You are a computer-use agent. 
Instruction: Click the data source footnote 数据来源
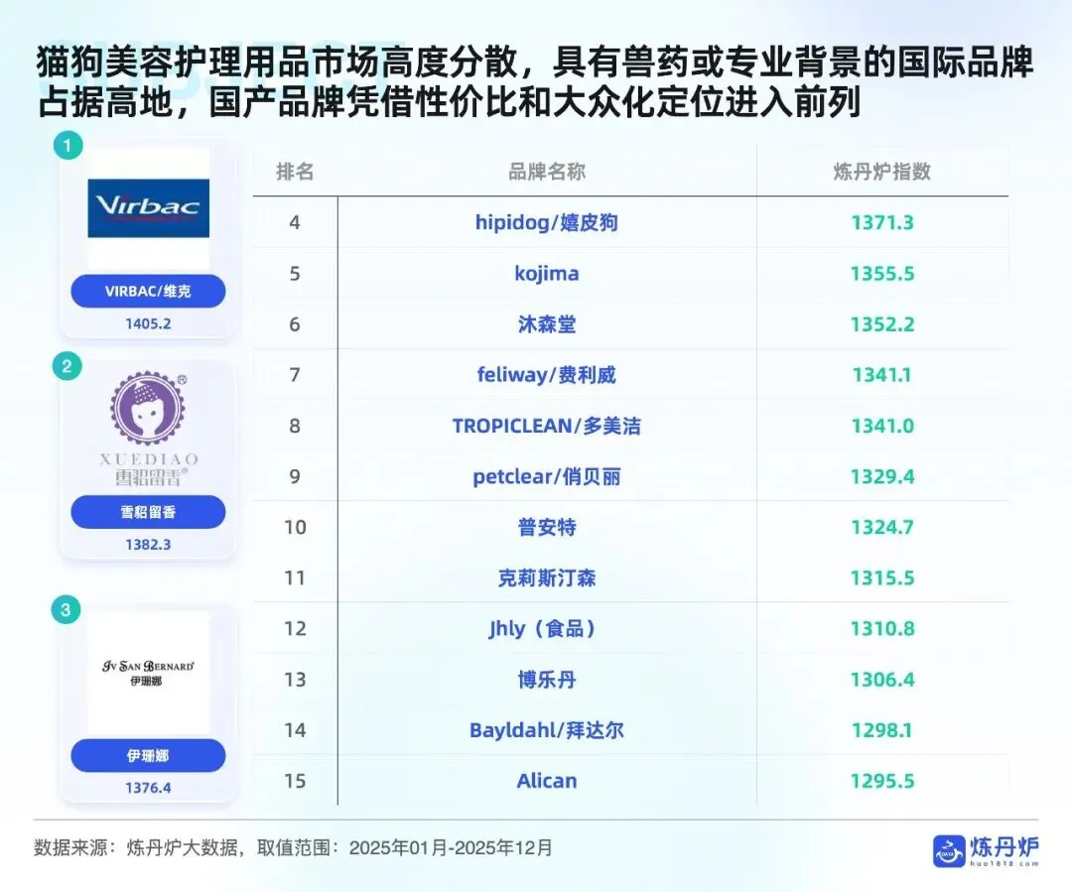click(293, 848)
